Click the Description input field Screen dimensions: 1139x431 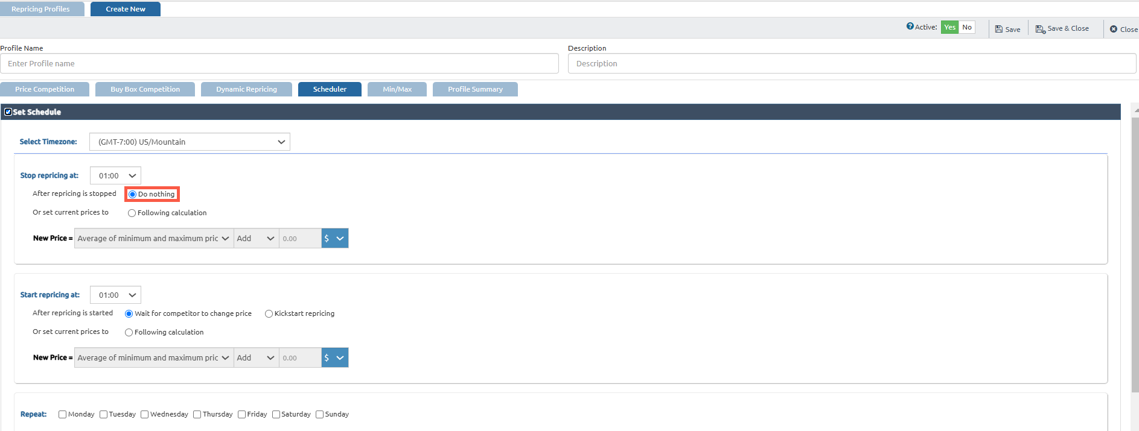click(x=851, y=64)
